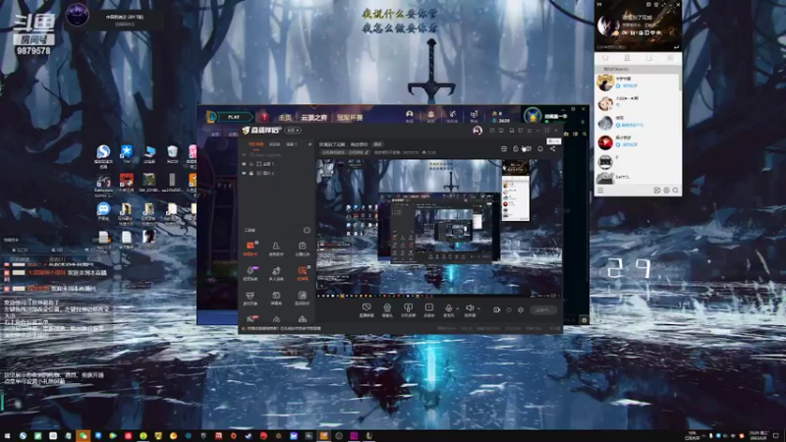Add a new scene with plus button
Viewport: 786px width, 442px height.
[309, 144]
